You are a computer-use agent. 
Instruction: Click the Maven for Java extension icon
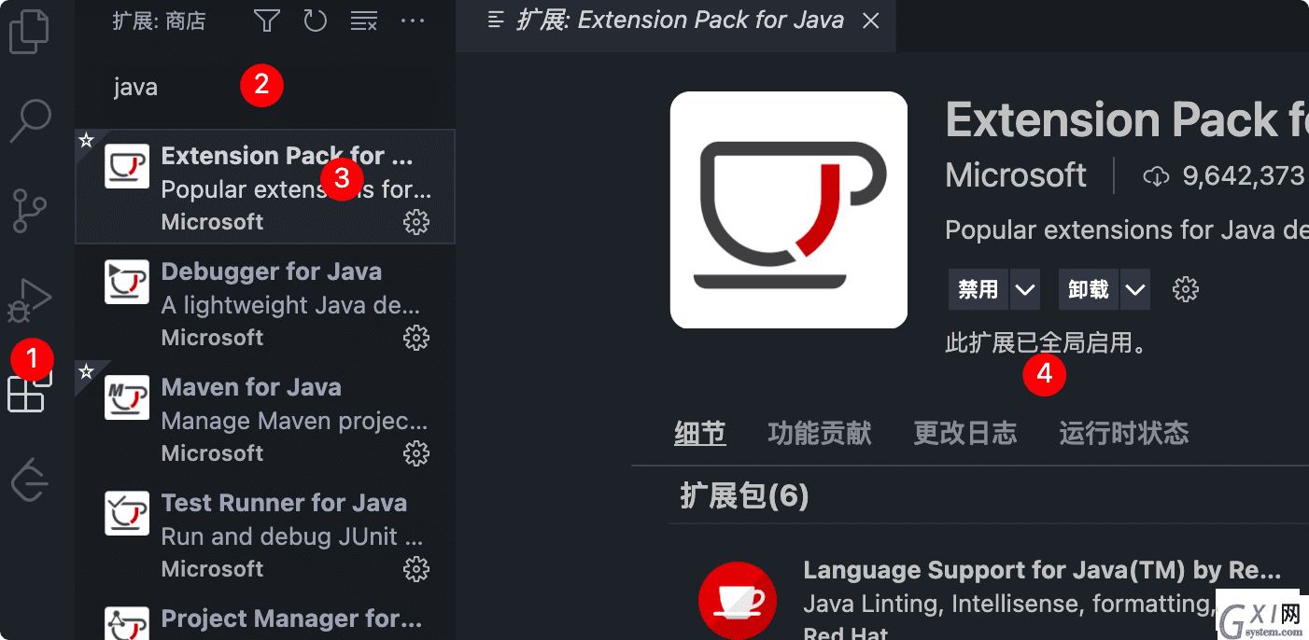coord(127,397)
